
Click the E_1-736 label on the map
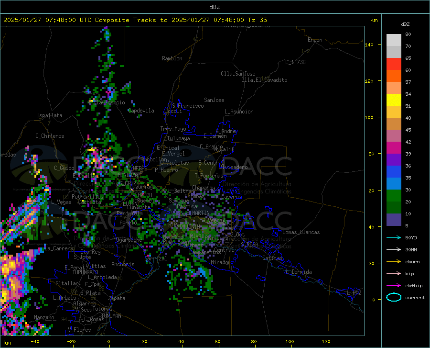click(295, 62)
